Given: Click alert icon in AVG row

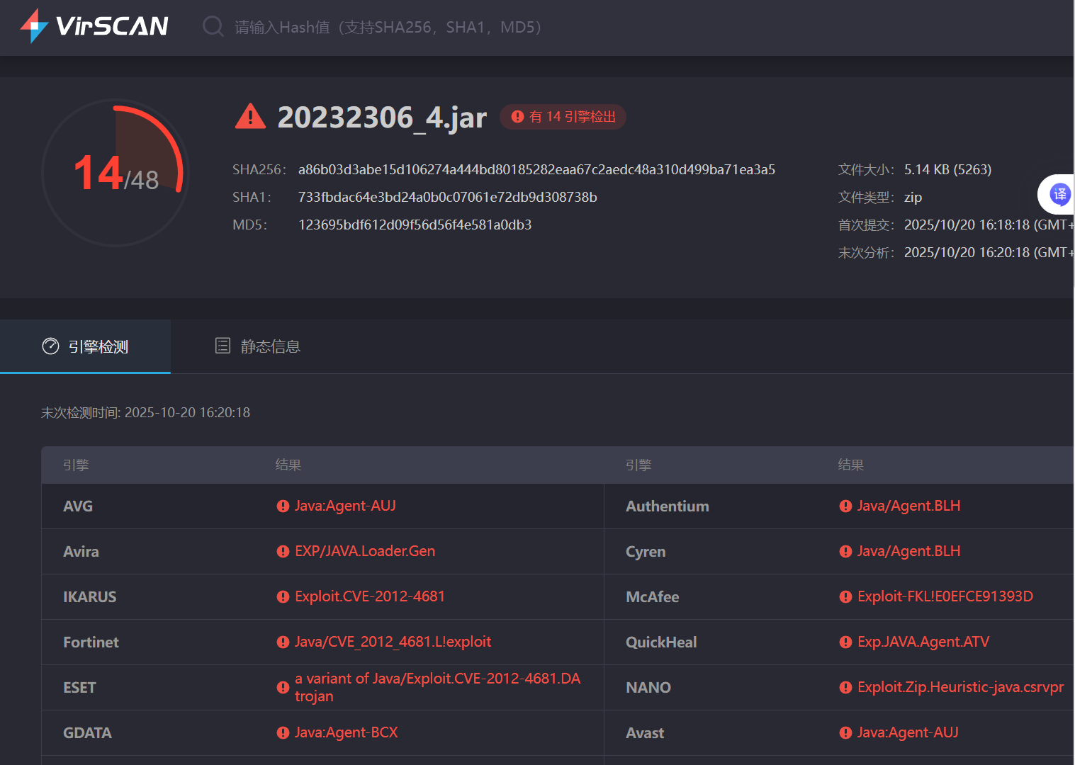Looking at the screenshot, I should [x=283, y=506].
